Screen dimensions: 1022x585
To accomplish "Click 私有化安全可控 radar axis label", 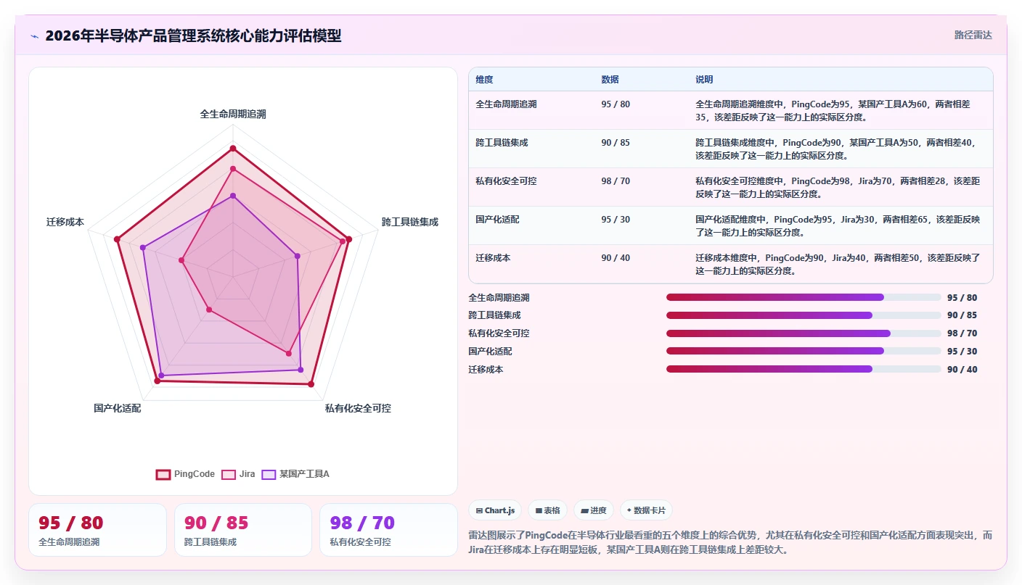I will (358, 408).
